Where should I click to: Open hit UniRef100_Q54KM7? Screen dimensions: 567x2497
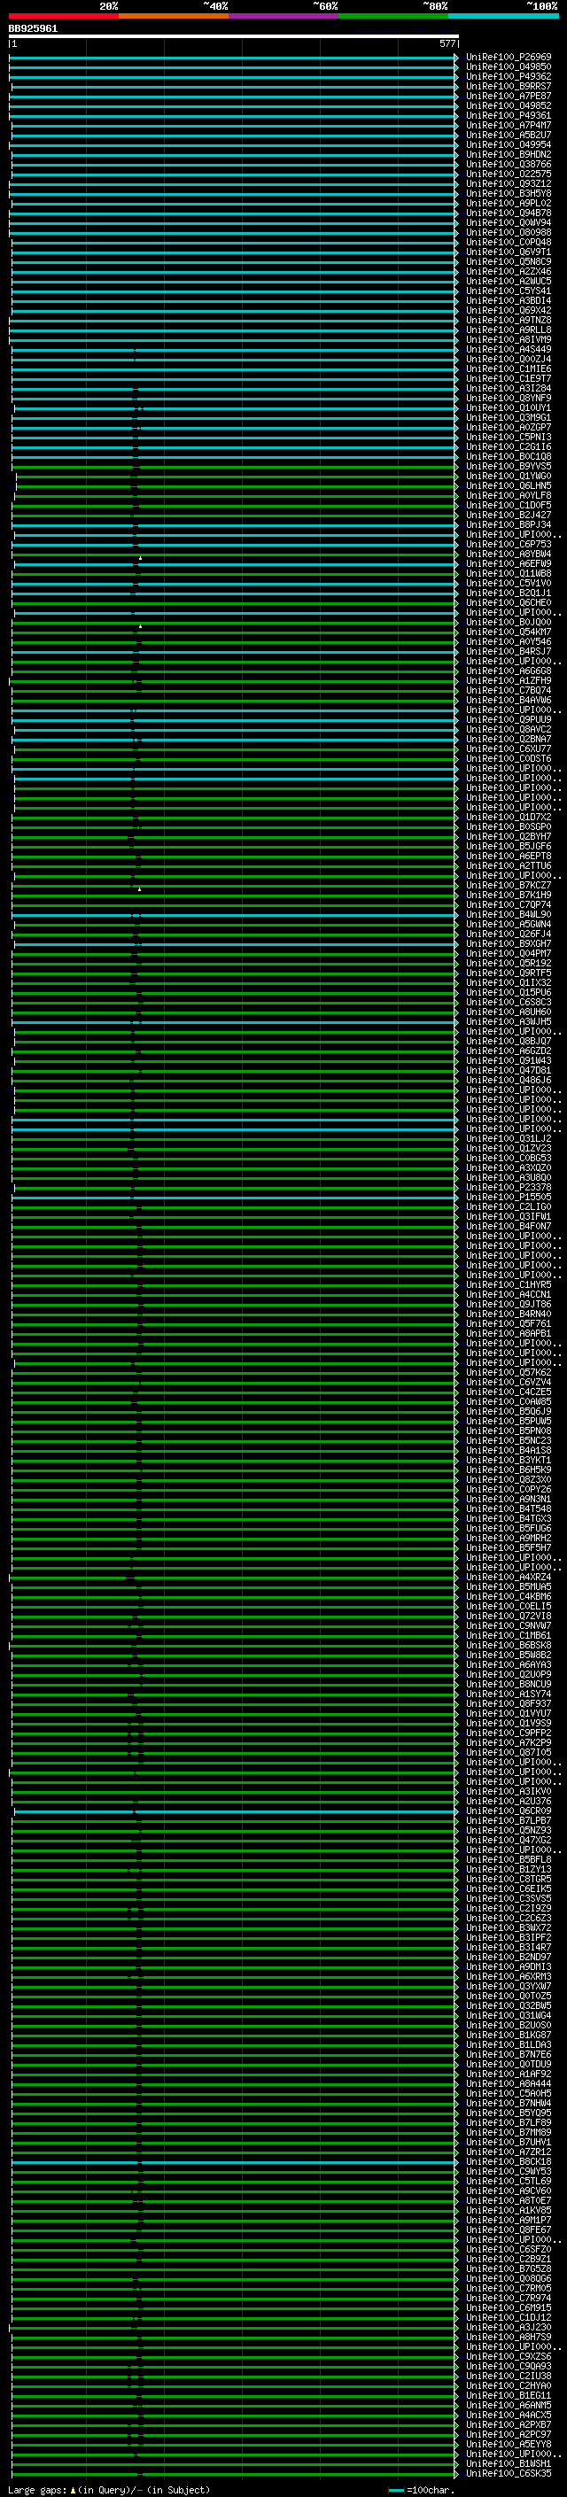(x=509, y=632)
